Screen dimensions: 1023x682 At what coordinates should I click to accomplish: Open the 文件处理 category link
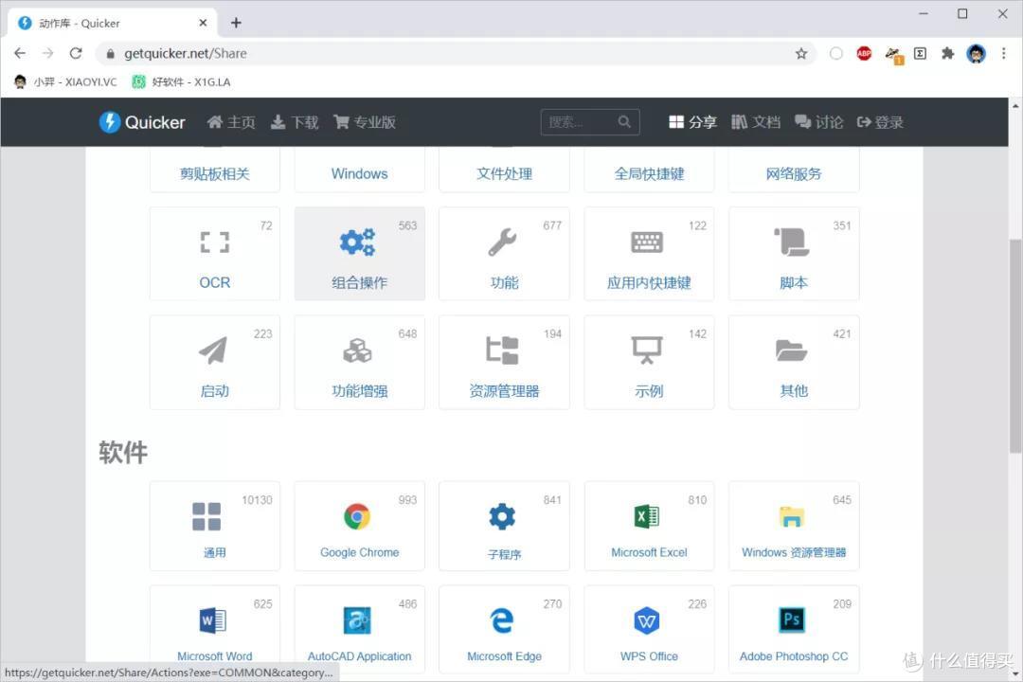504,173
